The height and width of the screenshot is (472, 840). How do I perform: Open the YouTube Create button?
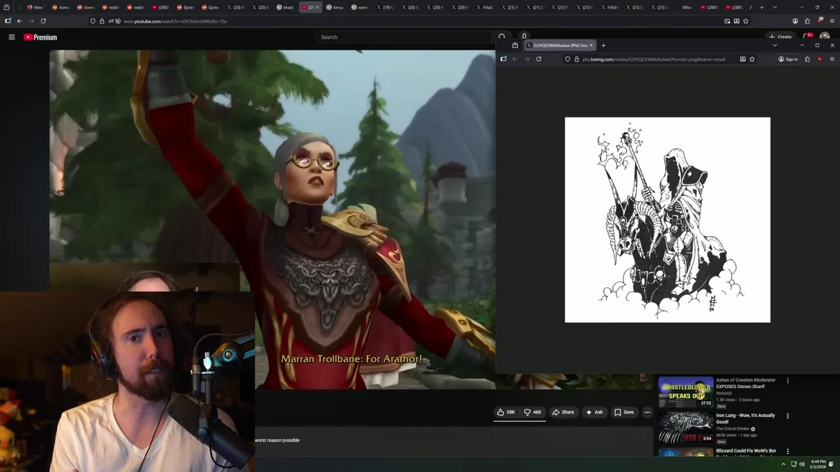(x=780, y=37)
